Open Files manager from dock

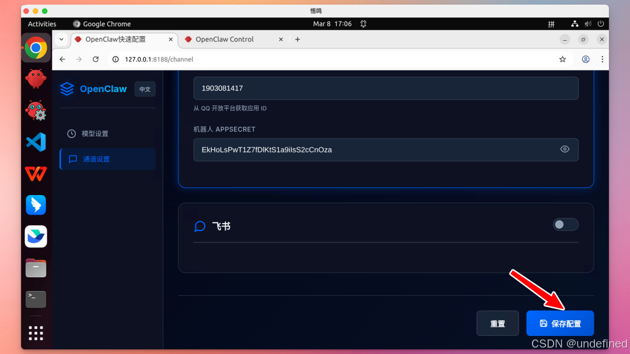[x=36, y=268]
